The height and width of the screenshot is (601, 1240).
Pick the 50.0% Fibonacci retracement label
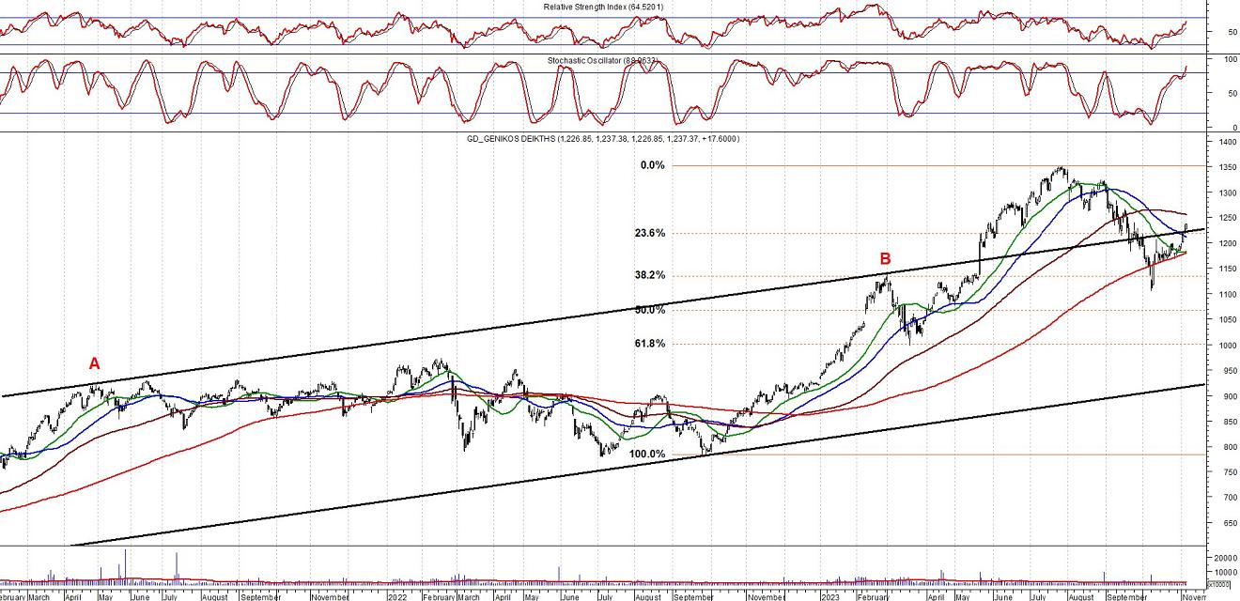click(649, 310)
